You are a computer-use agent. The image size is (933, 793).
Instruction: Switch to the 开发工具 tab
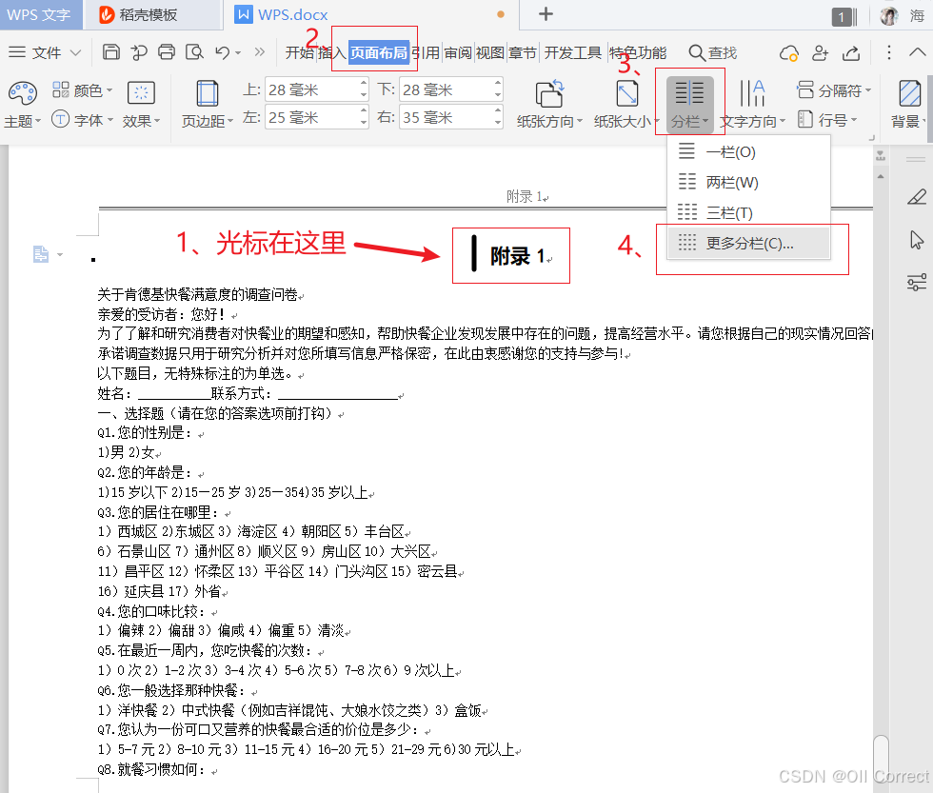point(573,53)
